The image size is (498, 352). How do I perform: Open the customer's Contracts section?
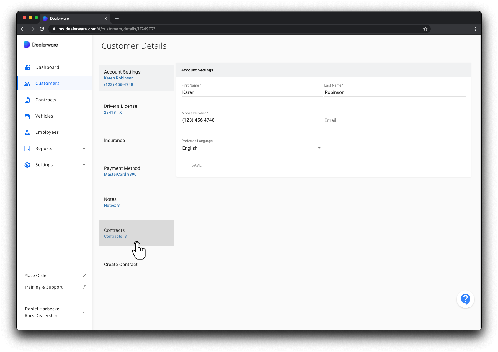136,233
